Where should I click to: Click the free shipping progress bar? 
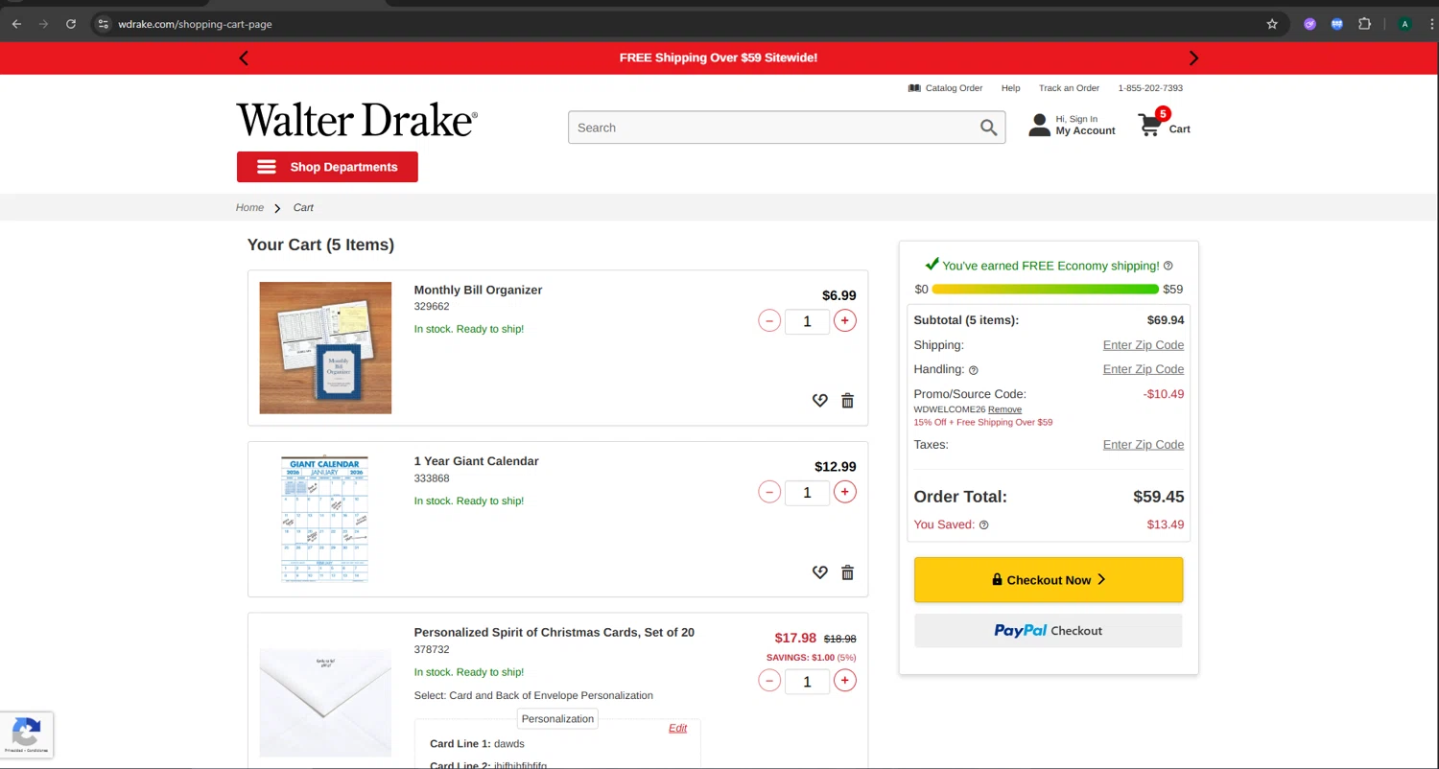(x=1045, y=290)
